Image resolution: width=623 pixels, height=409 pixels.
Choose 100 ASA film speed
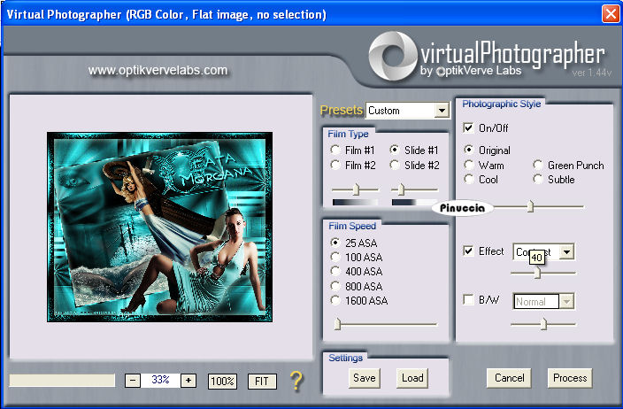click(335, 257)
